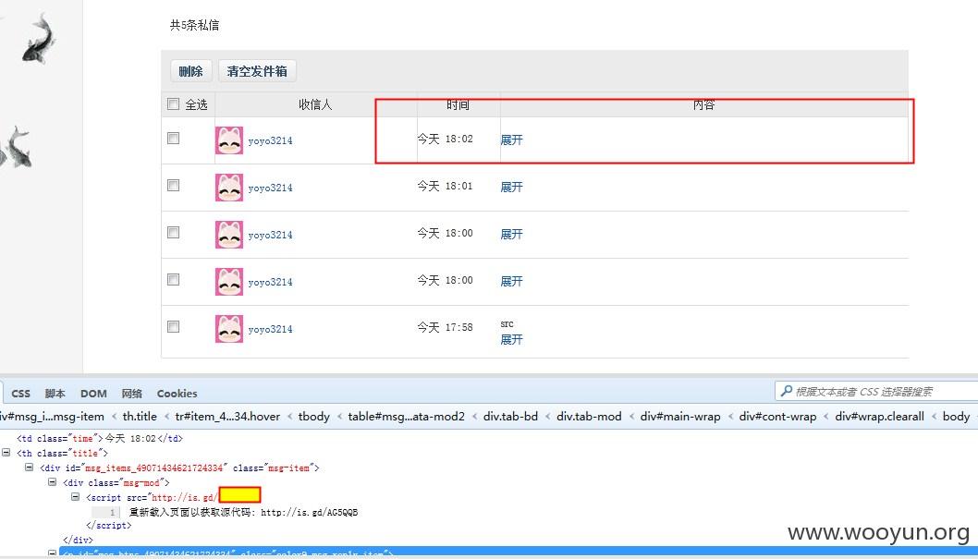Open yoyo3214 name link in 17:58 row
The image size is (978, 559).
point(270,329)
